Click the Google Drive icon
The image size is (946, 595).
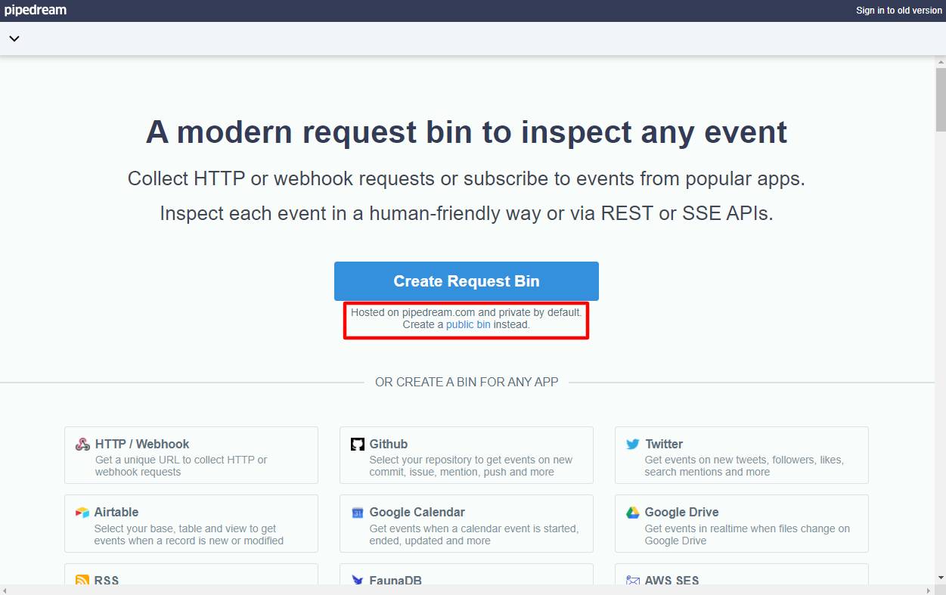tap(633, 513)
